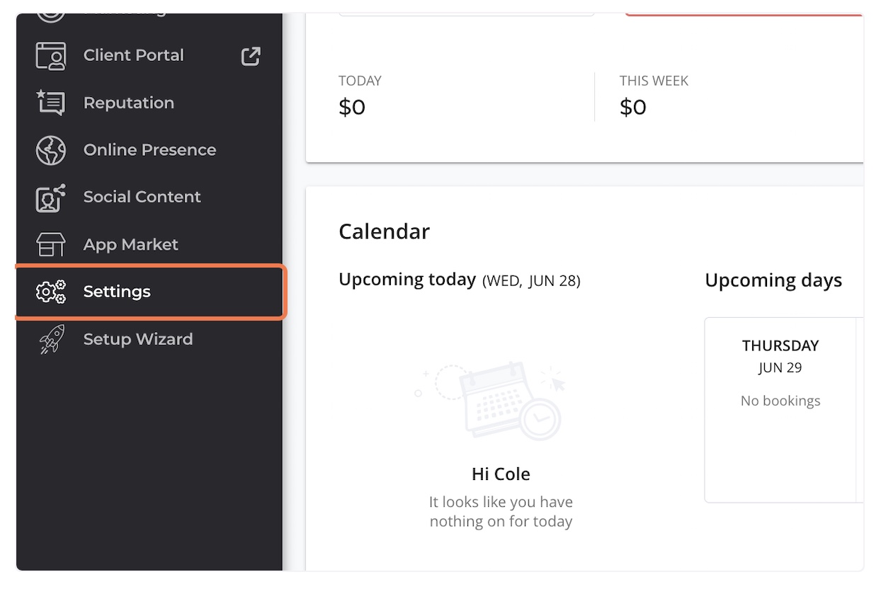Image resolution: width=881 pixels, height=589 pixels.
Task: Click the TODAY $0 payments figure
Action: [x=352, y=107]
